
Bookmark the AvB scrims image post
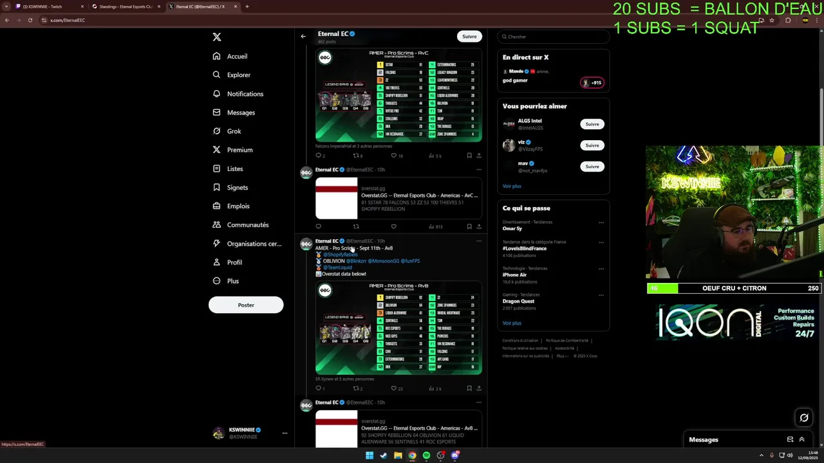point(469,388)
